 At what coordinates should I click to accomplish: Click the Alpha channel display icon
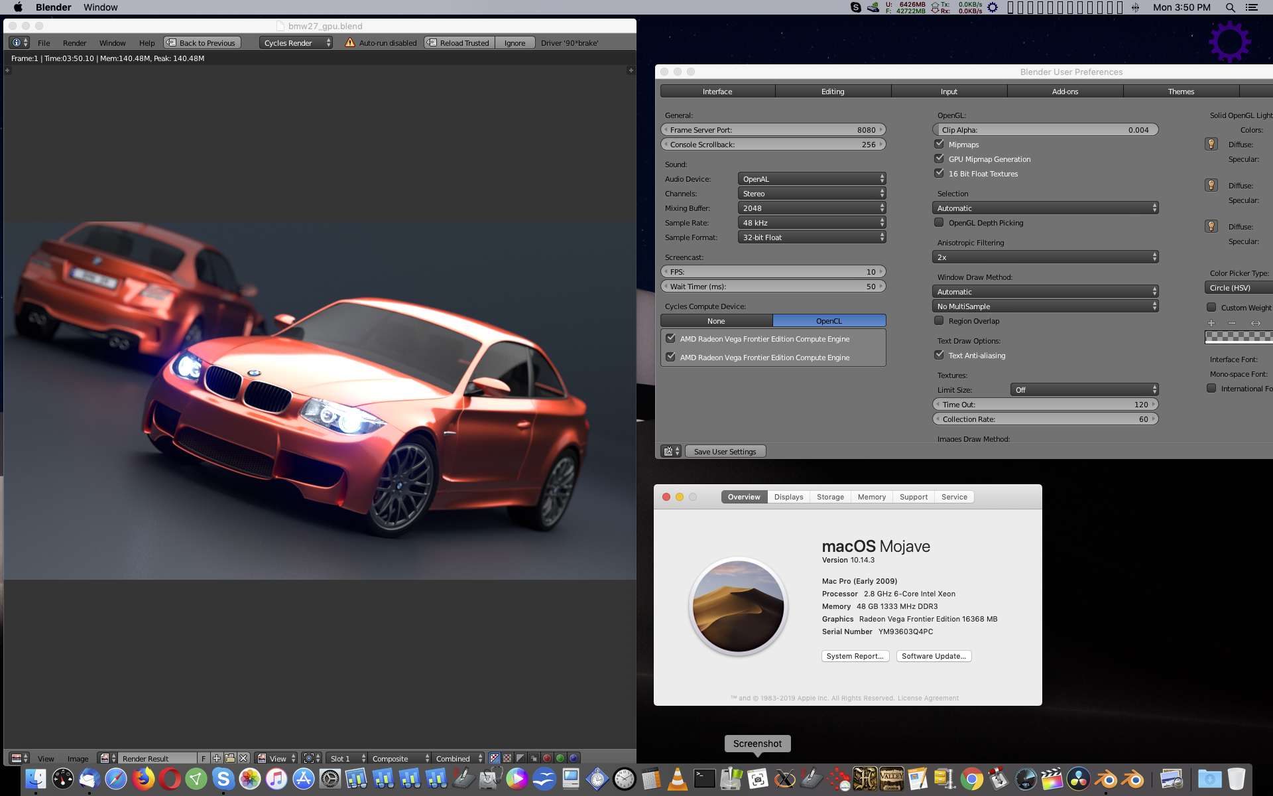click(520, 758)
